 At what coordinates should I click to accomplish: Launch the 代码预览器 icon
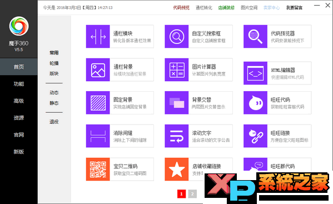coord(256,37)
